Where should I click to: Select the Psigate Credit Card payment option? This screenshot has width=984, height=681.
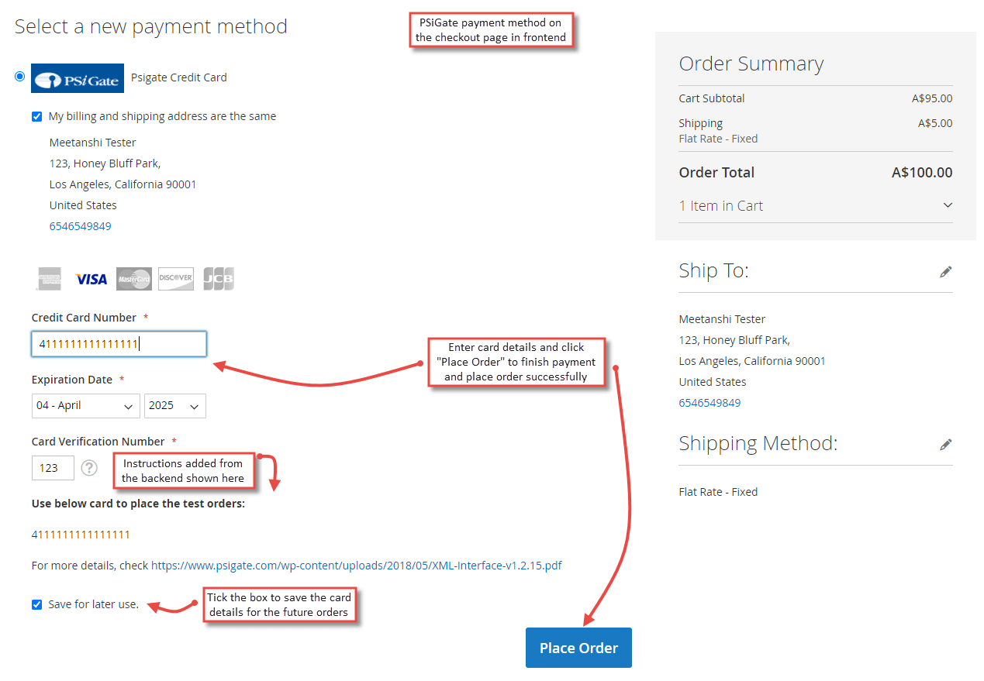[x=19, y=76]
